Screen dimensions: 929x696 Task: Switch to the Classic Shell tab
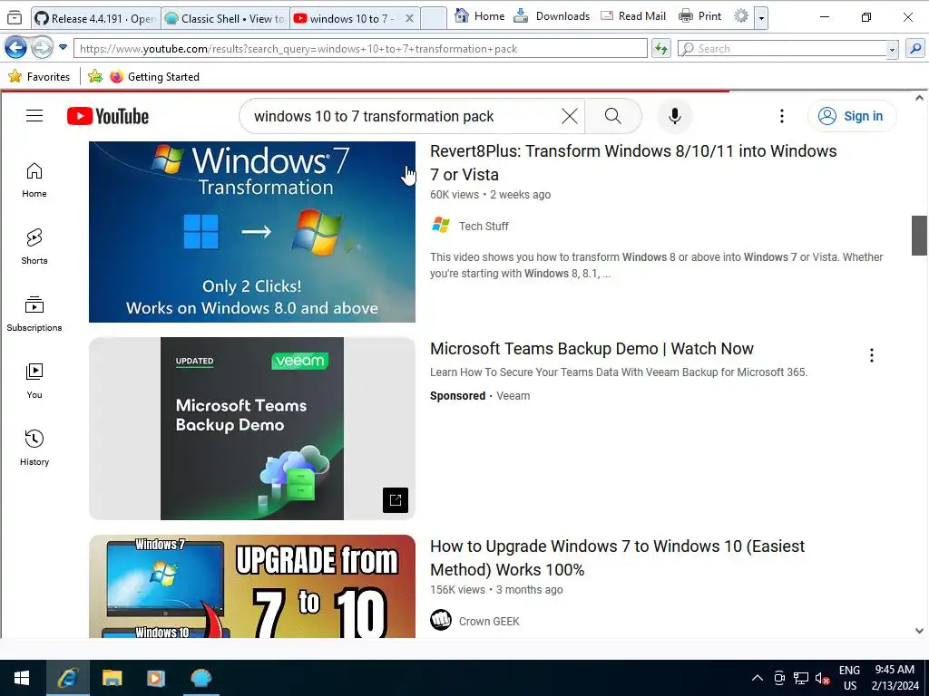click(x=225, y=18)
